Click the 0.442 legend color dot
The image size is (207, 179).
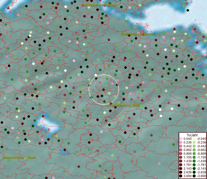coord(181,146)
